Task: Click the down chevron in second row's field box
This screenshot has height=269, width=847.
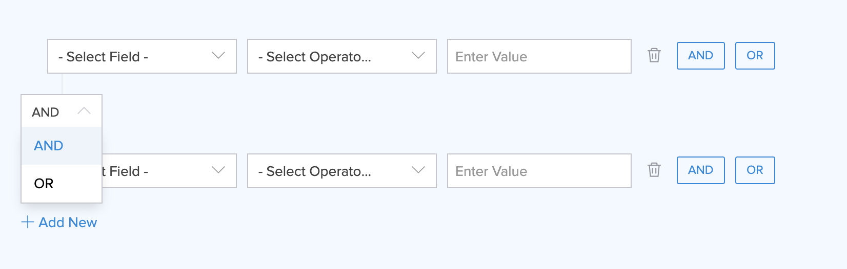Action: click(218, 170)
